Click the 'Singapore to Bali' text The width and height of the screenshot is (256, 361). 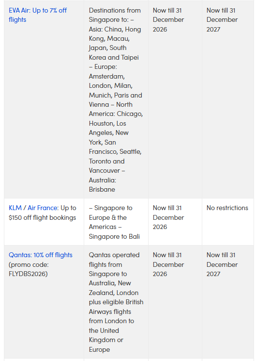pyautogui.click(x=114, y=236)
